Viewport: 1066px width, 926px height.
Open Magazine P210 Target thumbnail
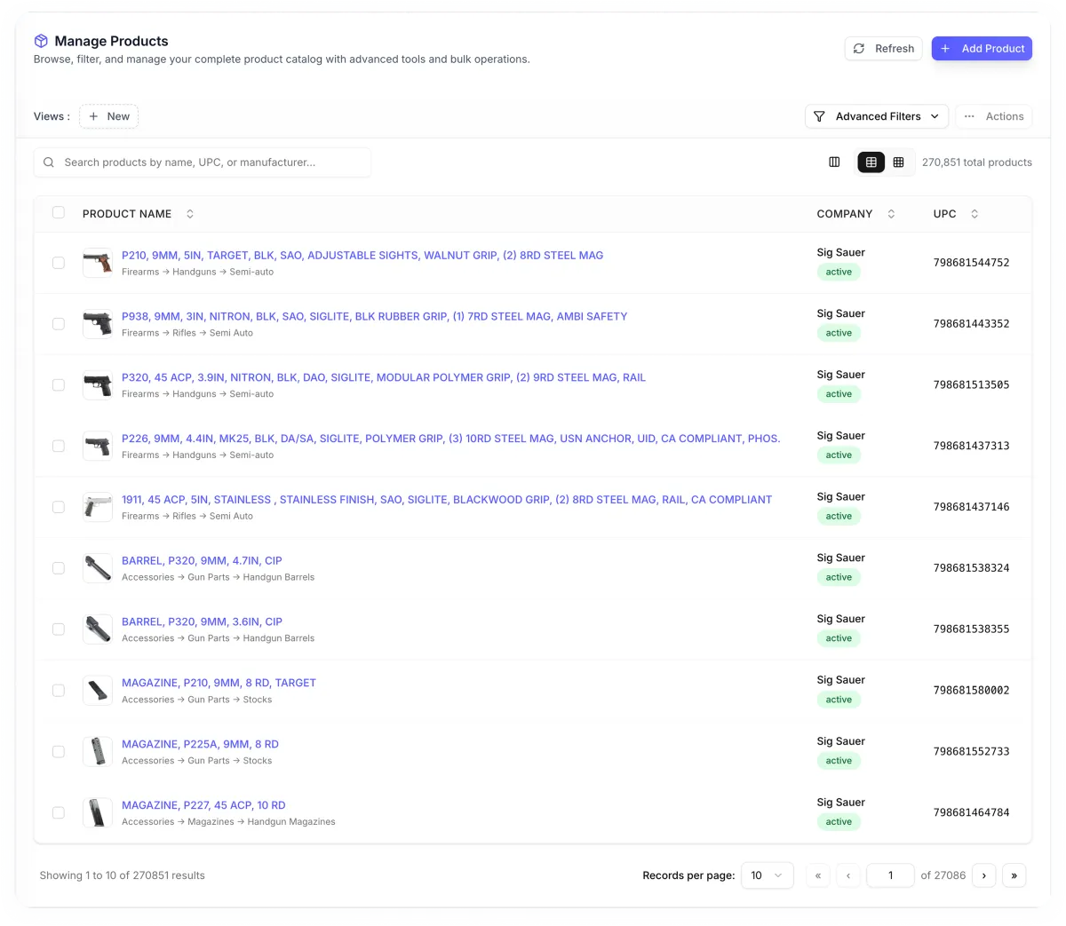(98, 691)
